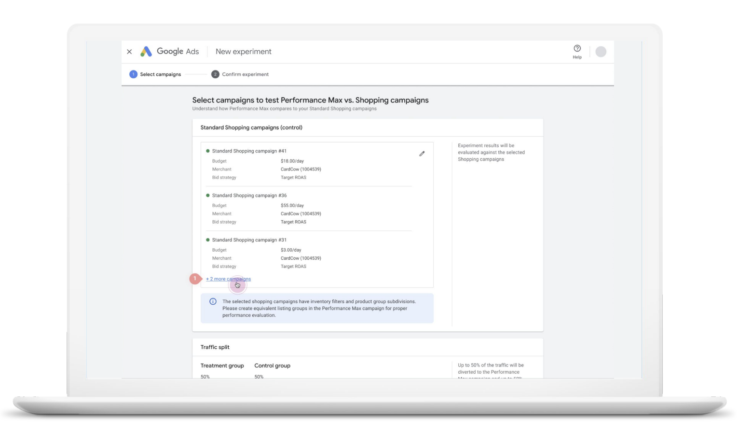The height and width of the screenshot is (424, 739).
Task: Click green status dot for campaign #36
Action: tap(208, 196)
